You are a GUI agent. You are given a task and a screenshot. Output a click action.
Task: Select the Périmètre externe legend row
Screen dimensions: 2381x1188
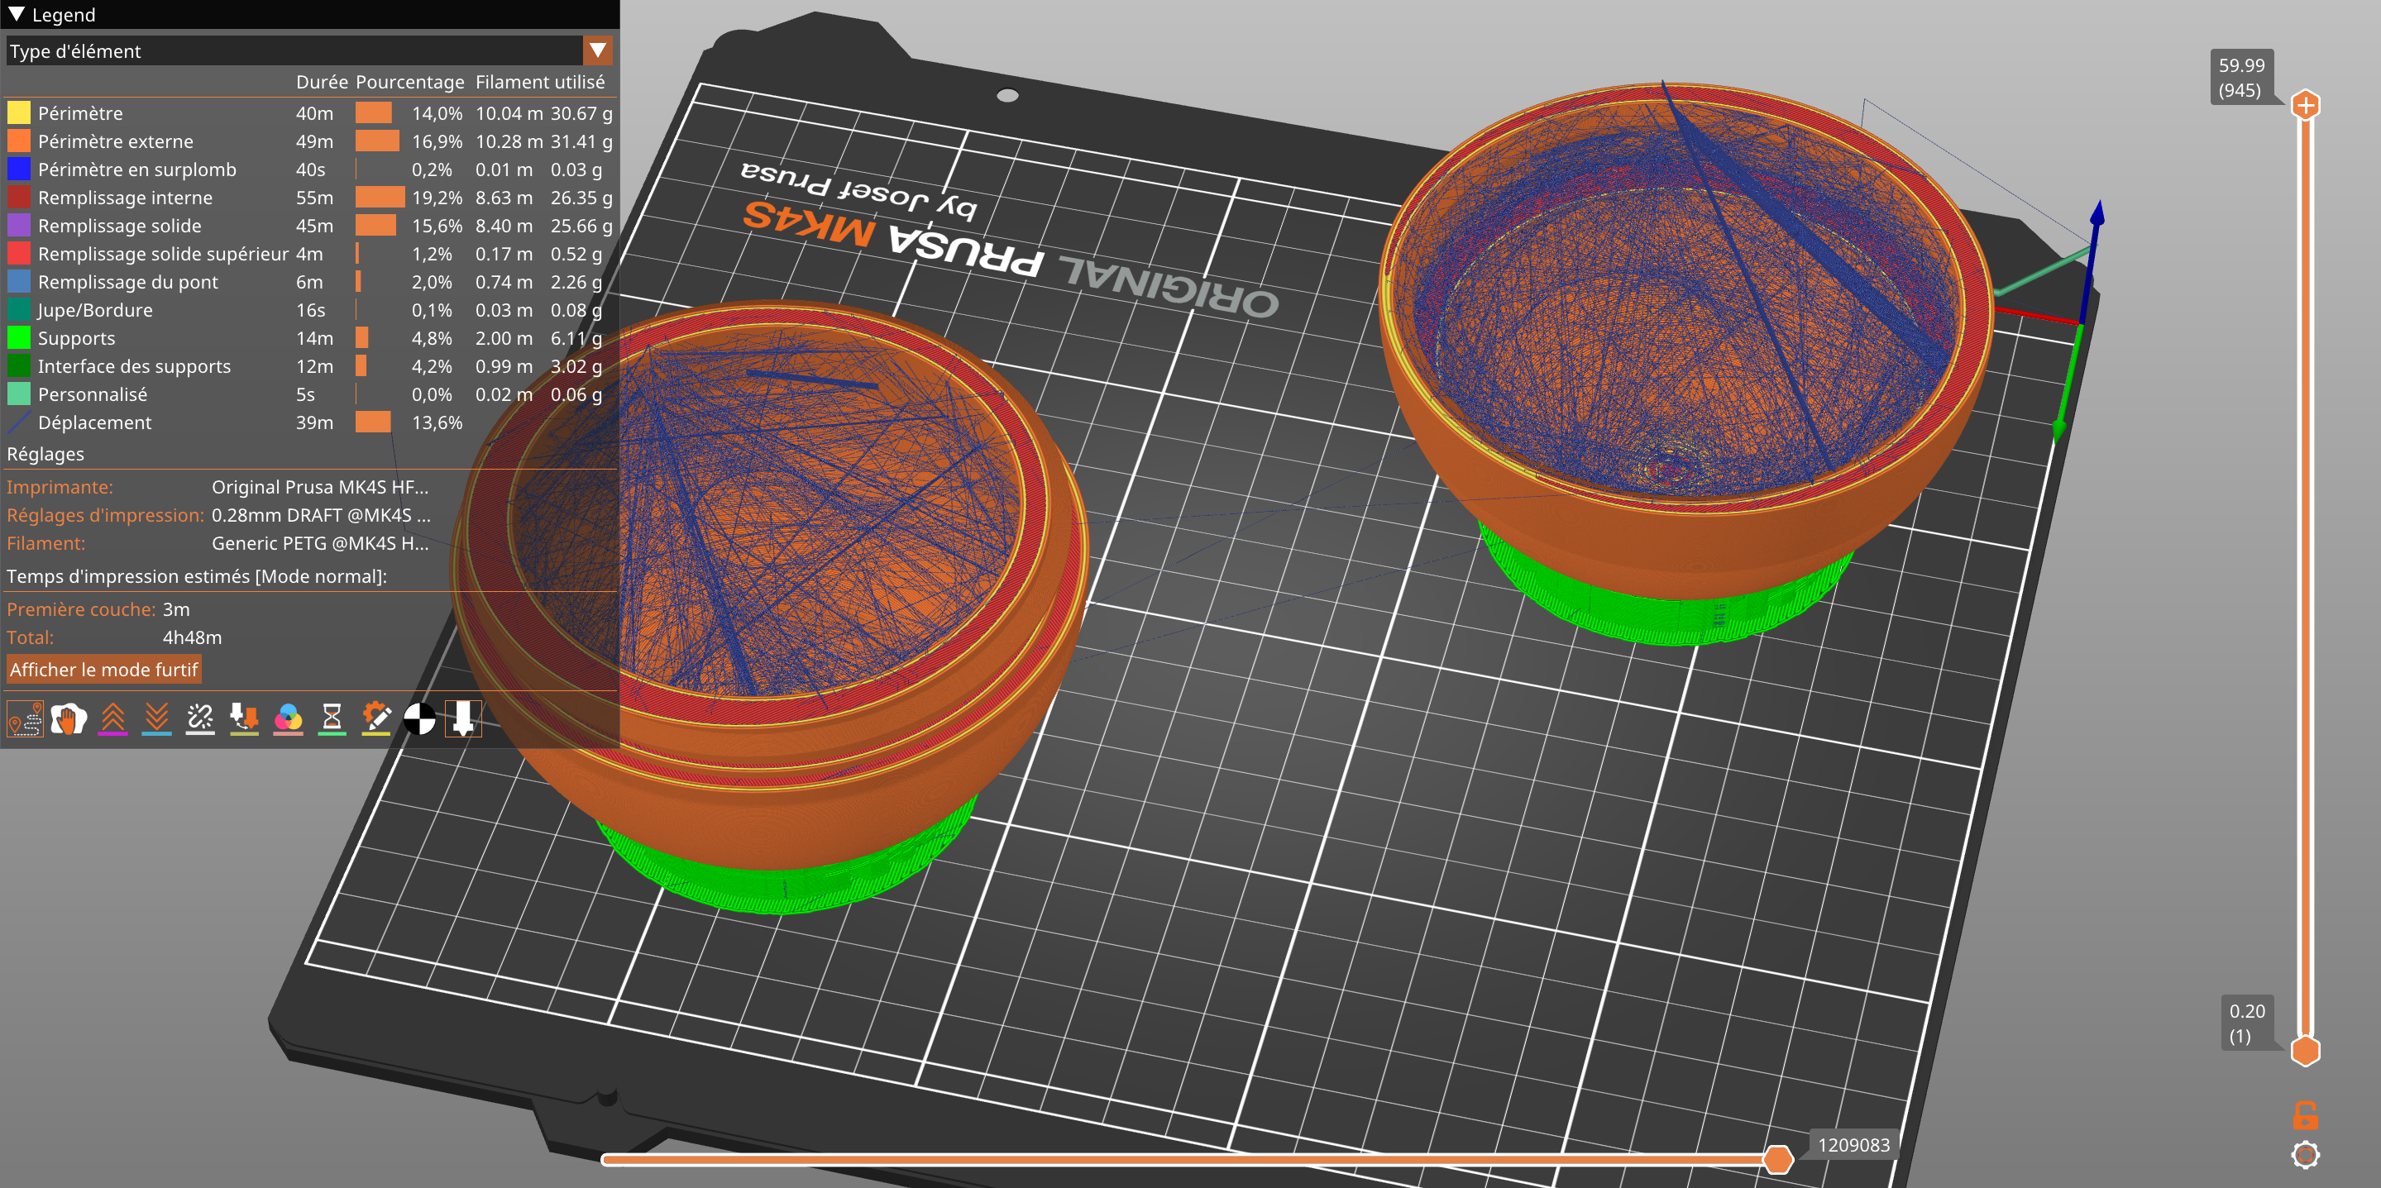(x=115, y=141)
